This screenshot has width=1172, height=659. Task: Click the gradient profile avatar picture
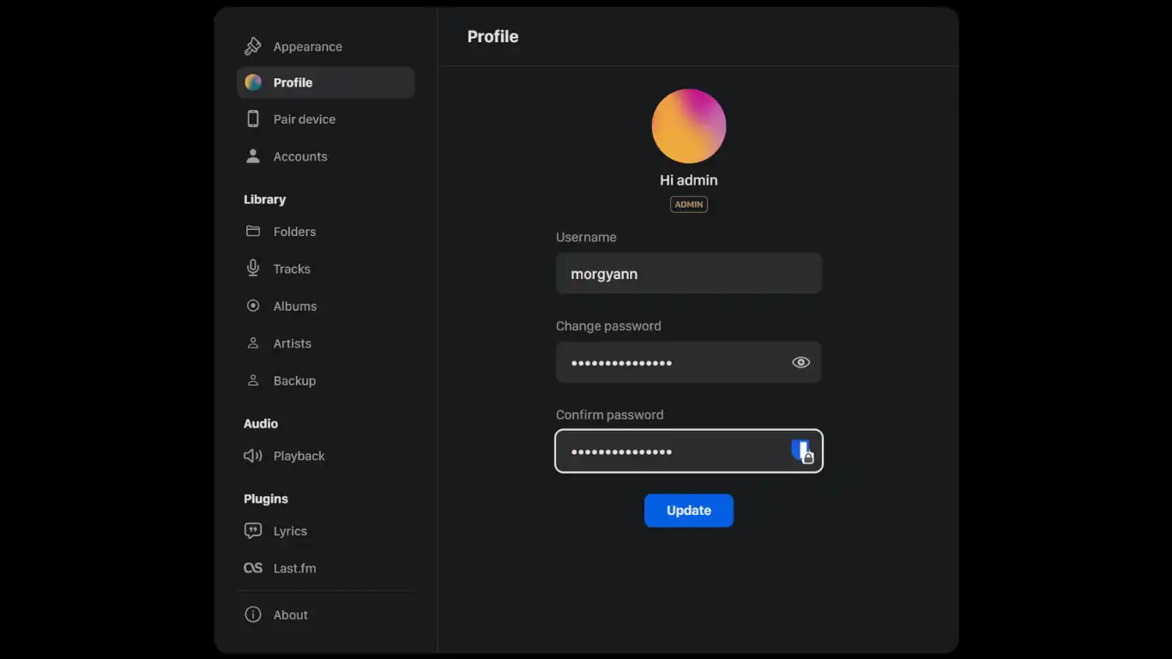689,126
